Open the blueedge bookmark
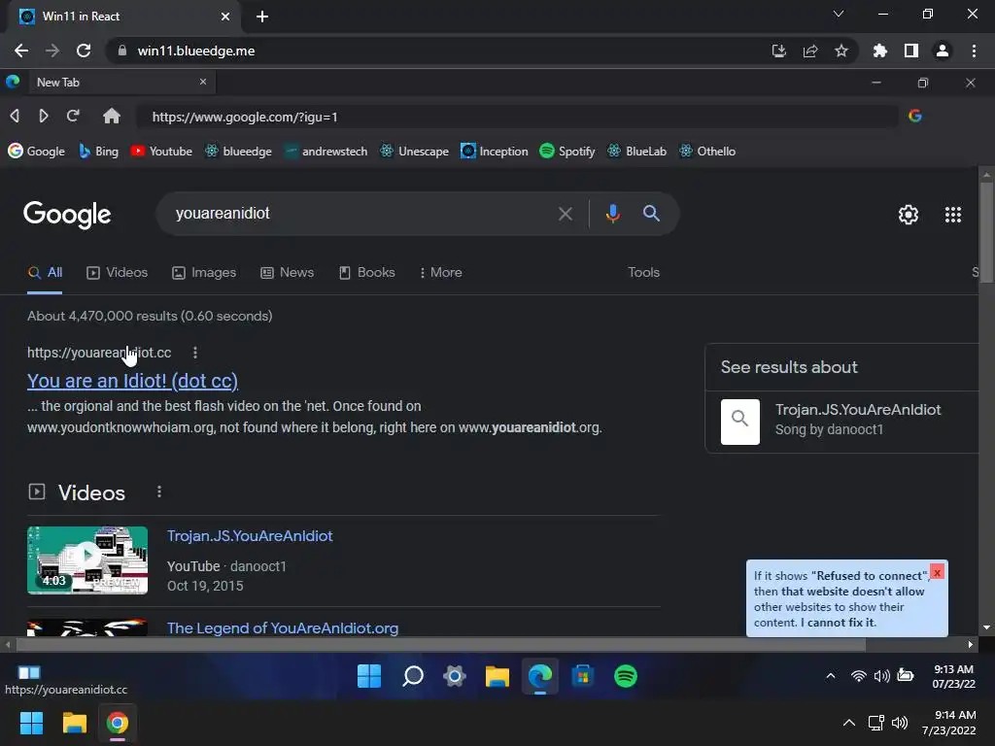 point(238,151)
